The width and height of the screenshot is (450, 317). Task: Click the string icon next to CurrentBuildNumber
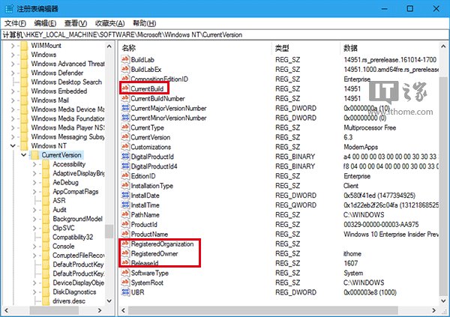click(x=125, y=98)
